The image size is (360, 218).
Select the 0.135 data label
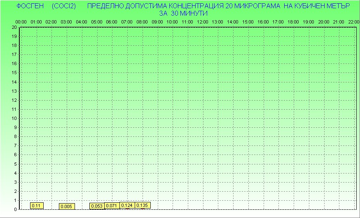pos(142,205)
